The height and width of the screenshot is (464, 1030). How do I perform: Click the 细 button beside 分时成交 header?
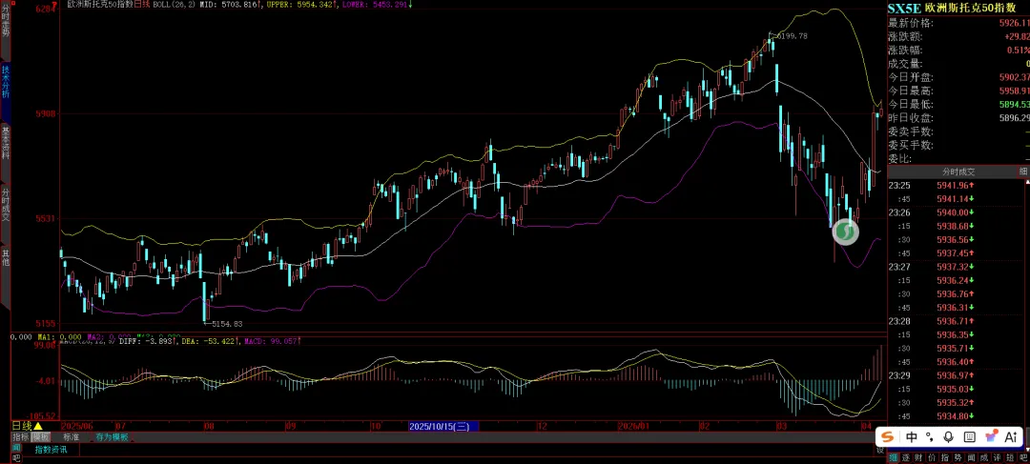[x=1023, y=171]
